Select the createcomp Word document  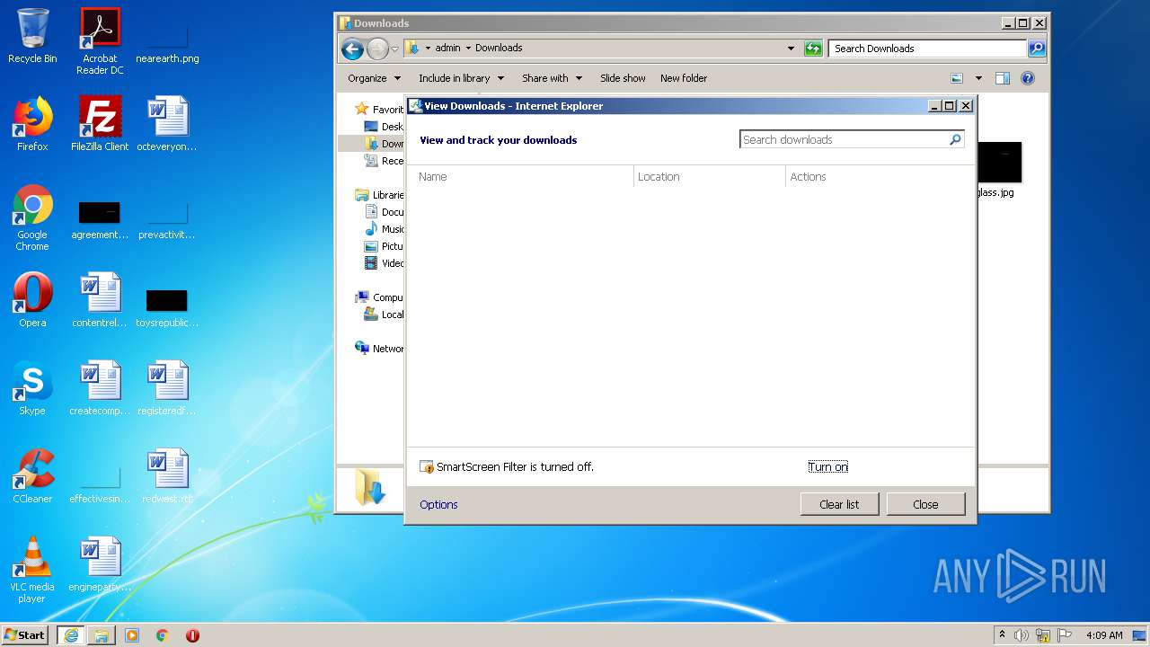(100, 388)
